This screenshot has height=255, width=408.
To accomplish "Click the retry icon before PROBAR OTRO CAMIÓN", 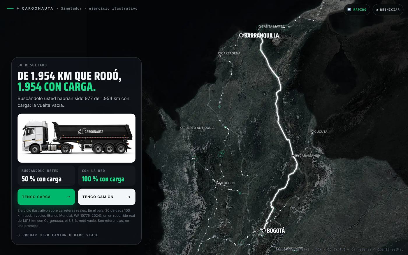I will coord(19,235).
